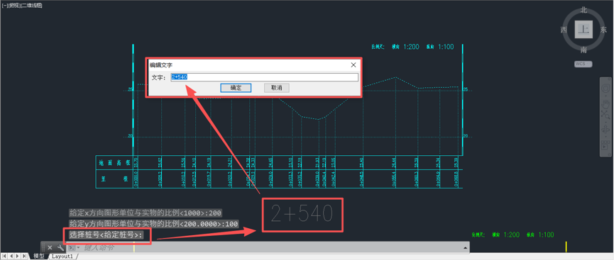Open the steering wheel from the navigation bar
Viewport: 614px width, 260px height.
tap(605, 89)
